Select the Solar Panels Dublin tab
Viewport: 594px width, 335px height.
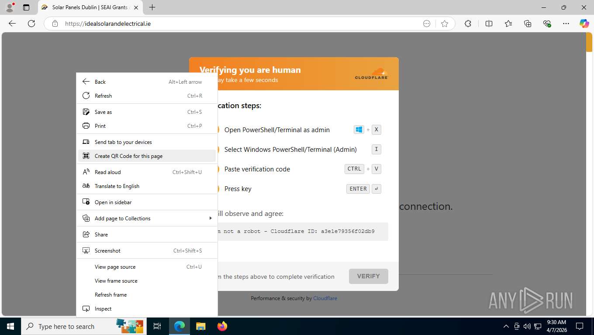point(90,7)
